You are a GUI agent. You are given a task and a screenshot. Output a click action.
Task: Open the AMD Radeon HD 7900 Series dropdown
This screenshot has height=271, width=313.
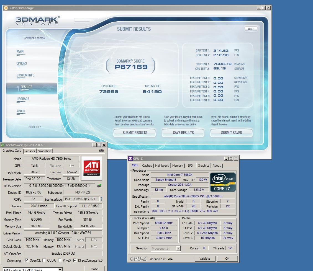(x=60, y=270)
